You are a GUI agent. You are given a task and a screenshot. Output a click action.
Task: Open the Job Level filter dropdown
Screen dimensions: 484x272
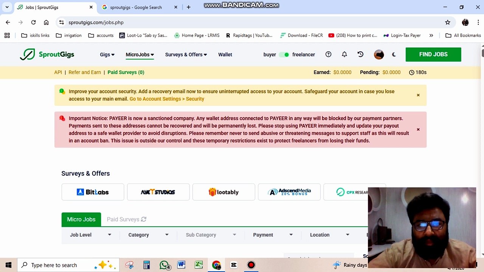(x=91, y=235)
